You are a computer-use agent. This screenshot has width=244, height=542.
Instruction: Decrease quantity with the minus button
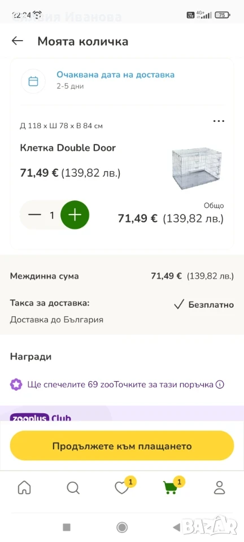click(34, 215)
